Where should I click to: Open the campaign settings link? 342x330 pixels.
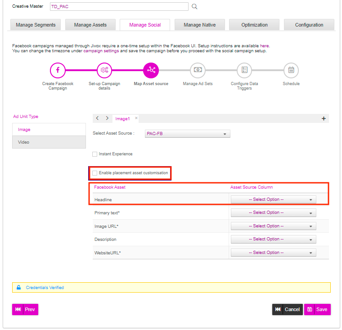[101, 51]
